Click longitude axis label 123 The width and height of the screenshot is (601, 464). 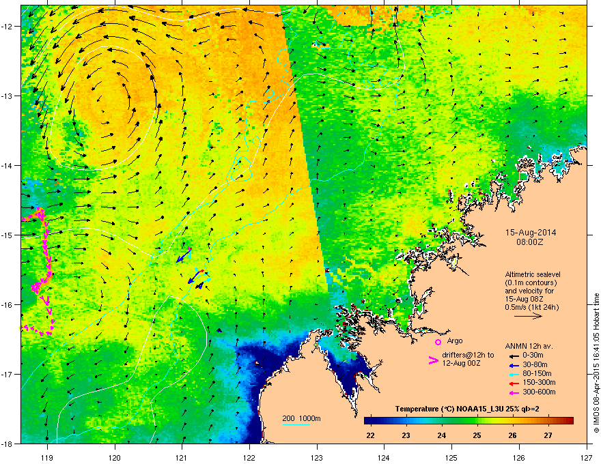(x=317, y=457)
